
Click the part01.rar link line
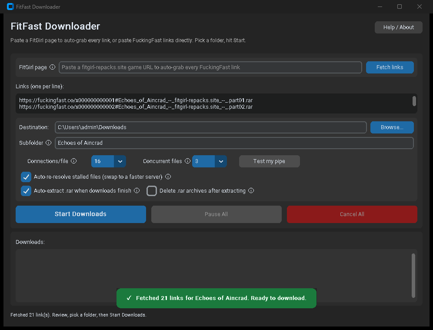(x=136, y=100)
